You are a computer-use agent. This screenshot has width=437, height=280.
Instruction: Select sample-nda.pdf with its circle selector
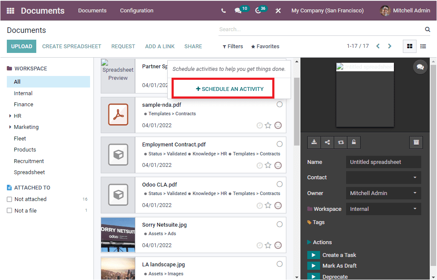click(x=280, y=104)
